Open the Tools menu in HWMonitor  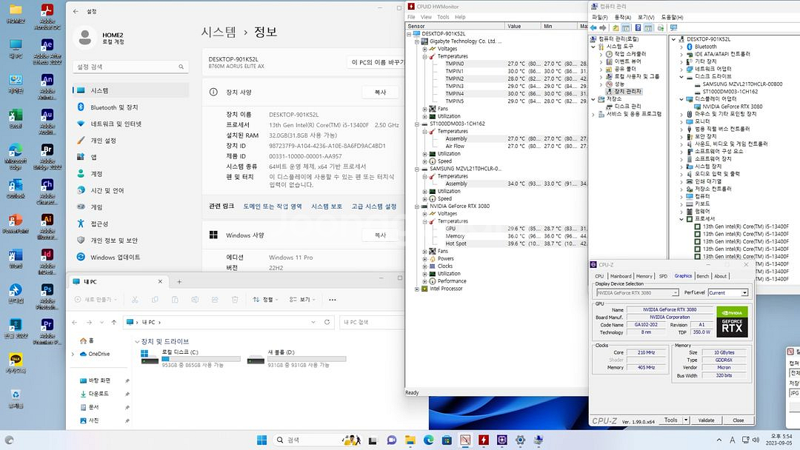[x=443, y=17]
